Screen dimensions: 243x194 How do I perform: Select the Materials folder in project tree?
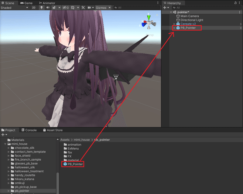[x=16, y=140]
